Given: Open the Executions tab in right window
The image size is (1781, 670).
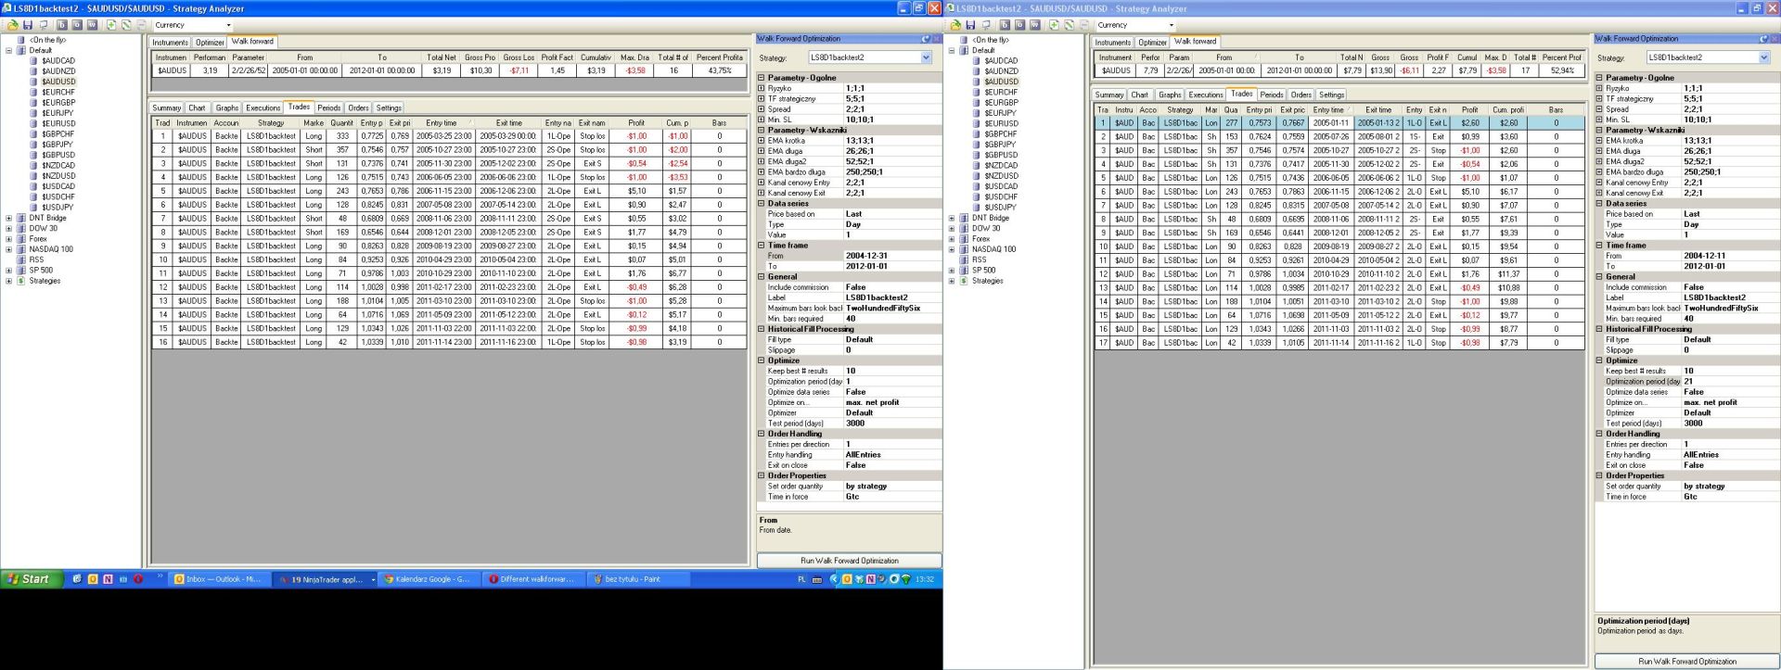Looking at the screenshot, I should (x=1206, y=95).
